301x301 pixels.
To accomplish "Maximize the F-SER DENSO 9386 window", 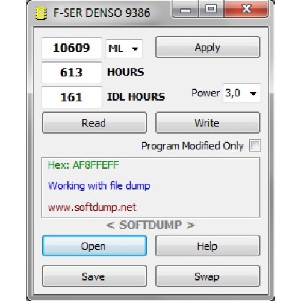I will 211,10.
